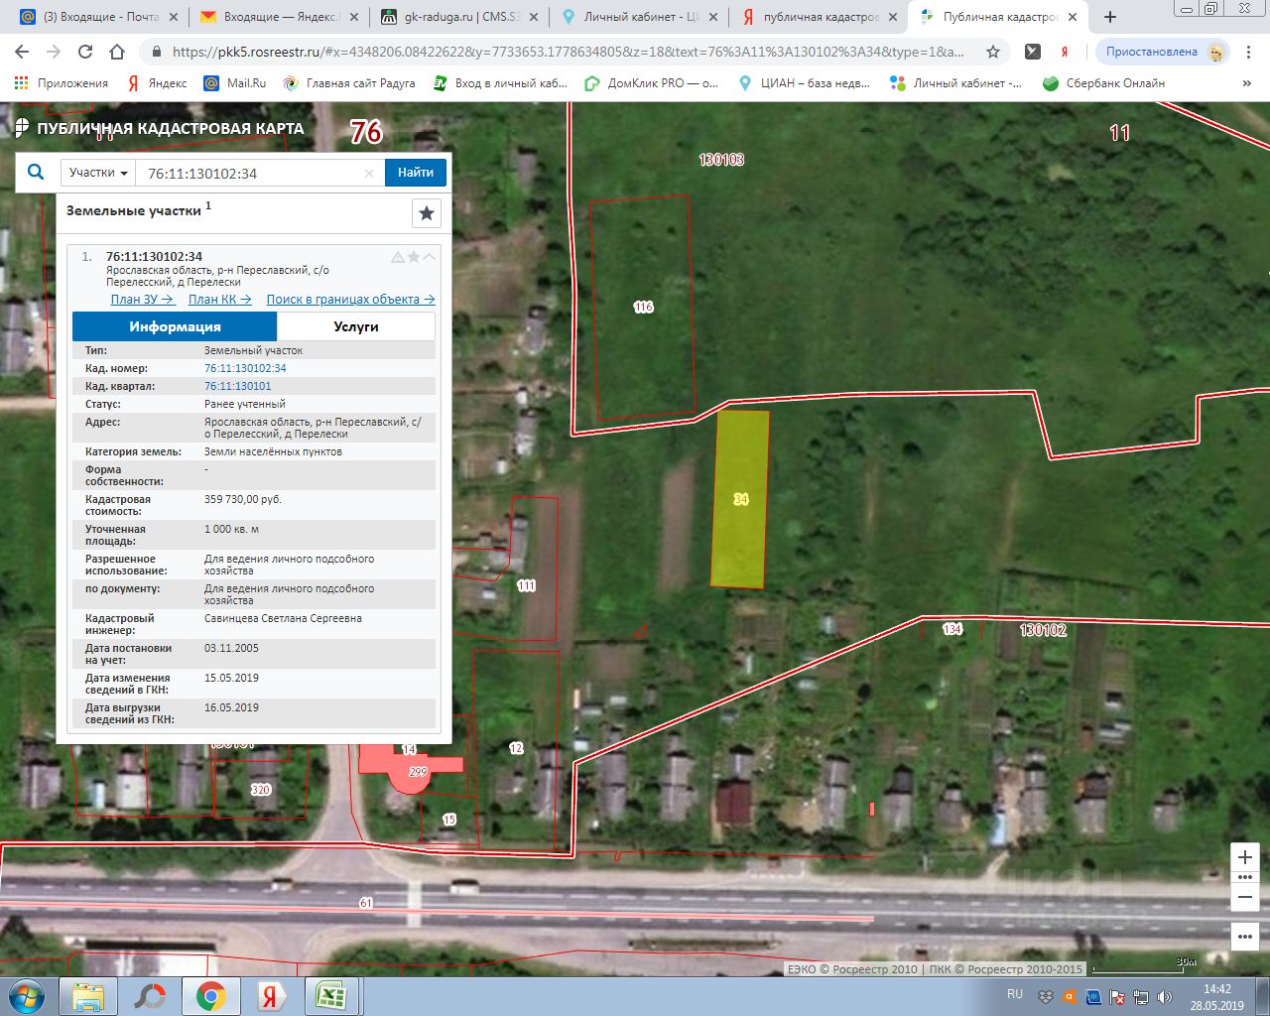Click cadastral quarter link 76:11:130101
Screen dimensions: 1270x1016
tap(237, 386)
